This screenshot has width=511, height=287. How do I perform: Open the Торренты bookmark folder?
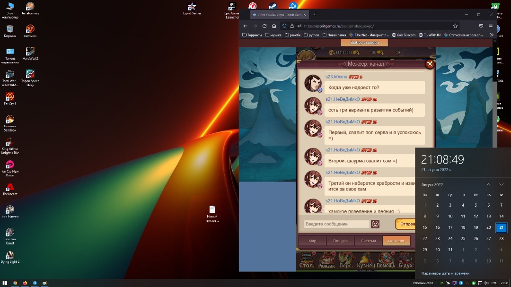pyautogui.click(x=252, y=35)
